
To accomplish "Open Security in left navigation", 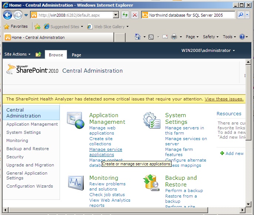I will [x=15, y=157].
